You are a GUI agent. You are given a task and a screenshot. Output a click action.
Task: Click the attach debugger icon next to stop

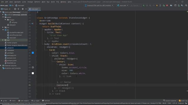point(164,6)
